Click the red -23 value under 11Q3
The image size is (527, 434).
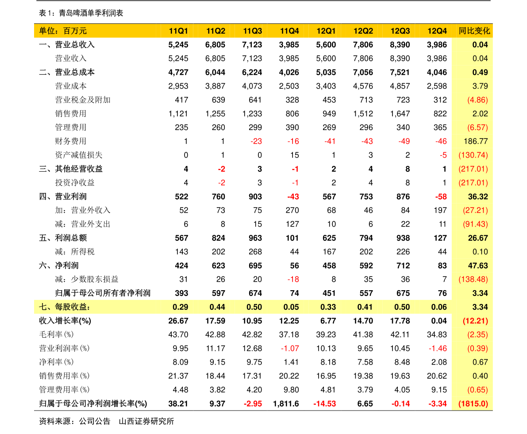click(256, 142)
